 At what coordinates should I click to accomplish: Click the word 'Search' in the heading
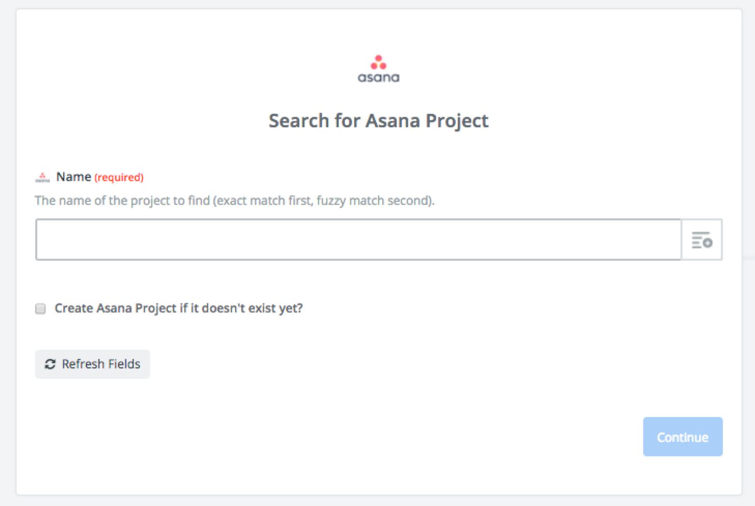click(x=299, y=121)
